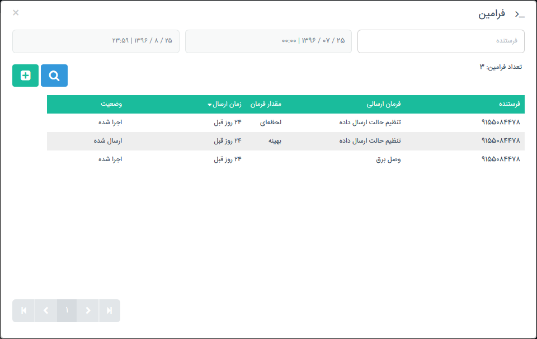This screenshot has height=339, width=537.
Task: Click the وضعیت column header
Action: coord(111,104)
